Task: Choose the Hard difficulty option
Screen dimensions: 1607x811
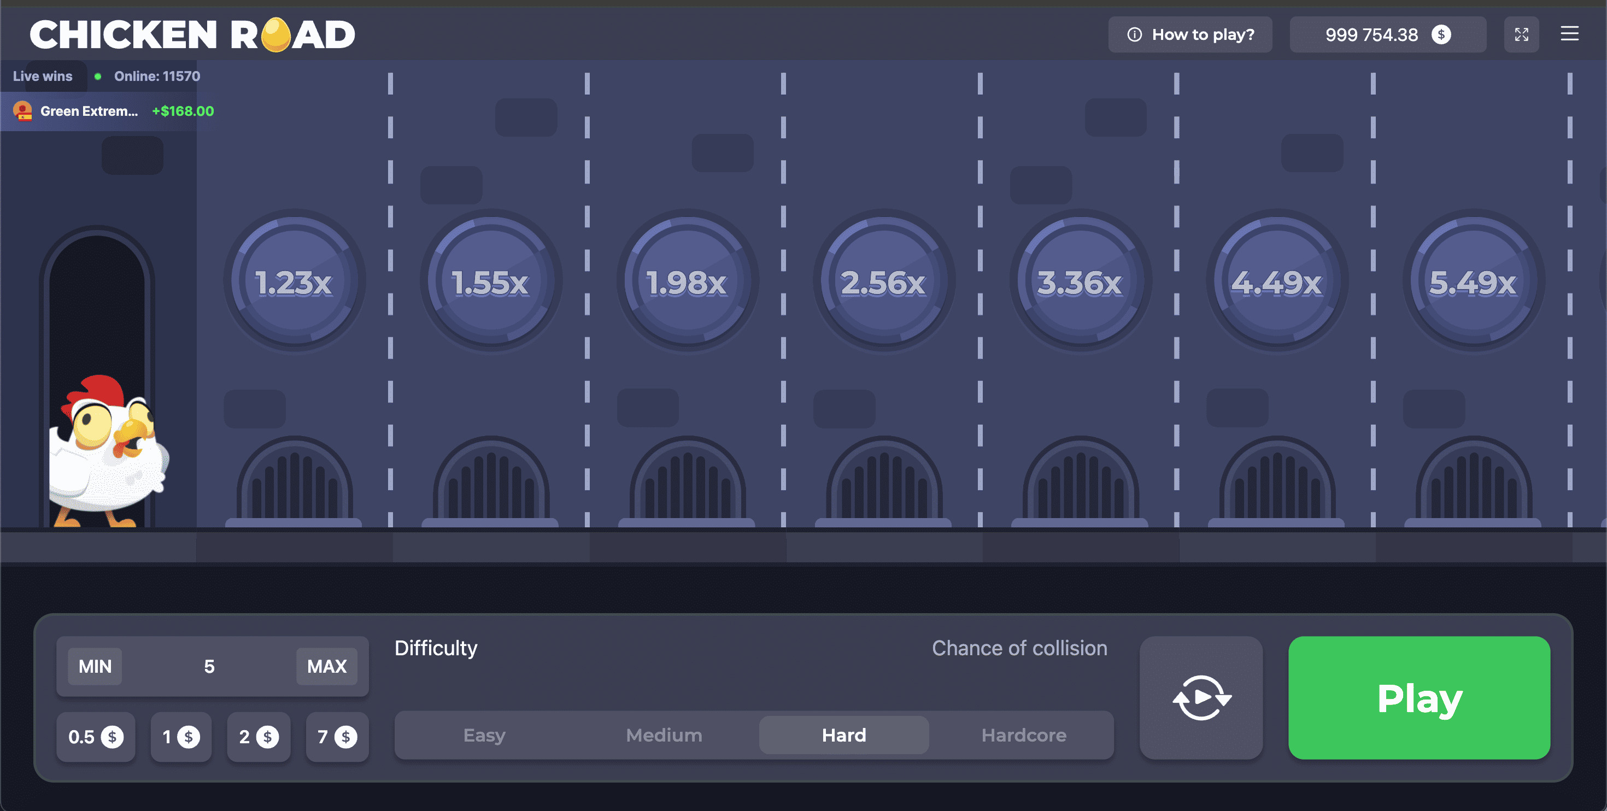Action: point(843,735)
